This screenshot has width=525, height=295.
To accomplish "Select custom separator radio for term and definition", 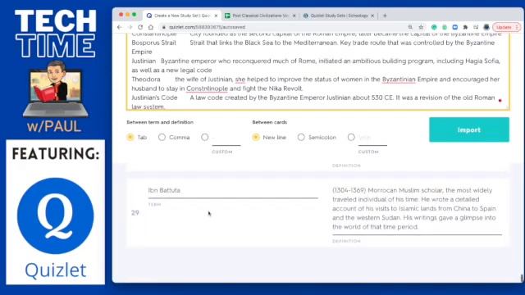I will click(204, 137).
